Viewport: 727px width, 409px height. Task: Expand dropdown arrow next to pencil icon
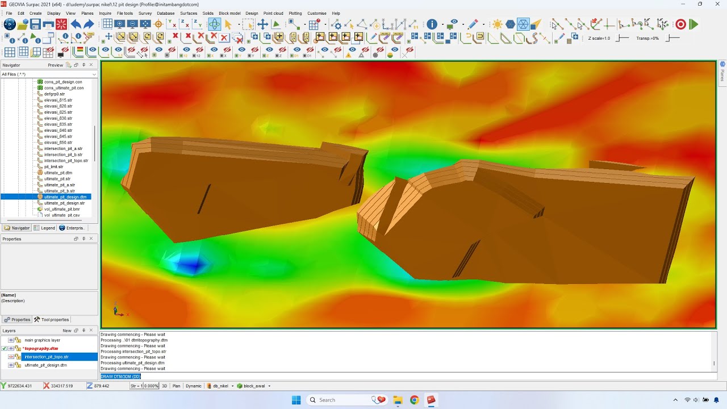483,24
